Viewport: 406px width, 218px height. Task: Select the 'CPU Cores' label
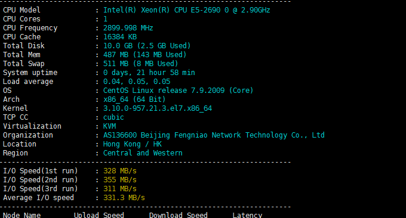coord(21,19)
